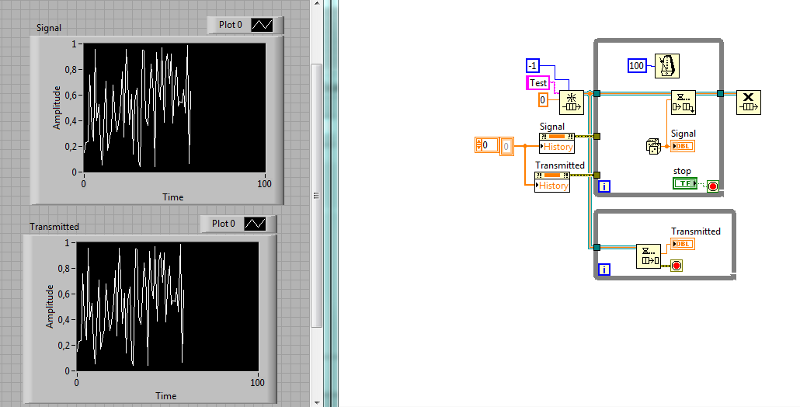Select the Wait Until Next ms metronome
Viewport: 800px width, 407px height.
pos(667,66)
